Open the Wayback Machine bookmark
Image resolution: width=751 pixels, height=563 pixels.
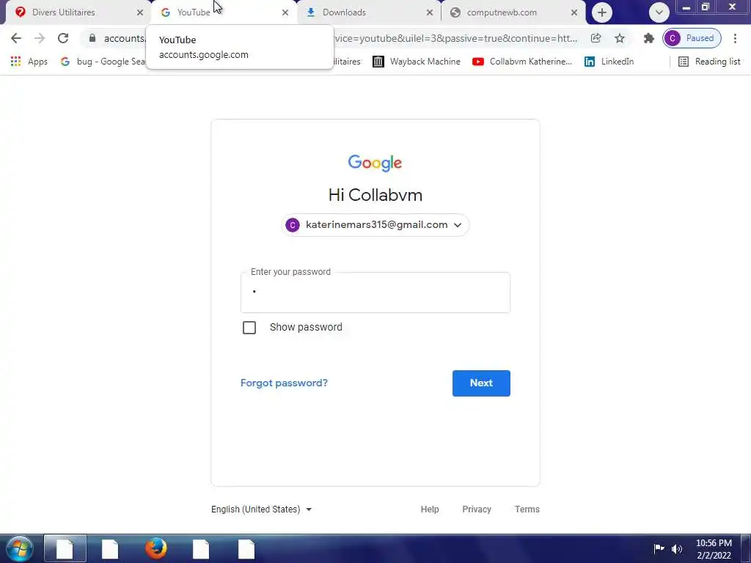417,62
